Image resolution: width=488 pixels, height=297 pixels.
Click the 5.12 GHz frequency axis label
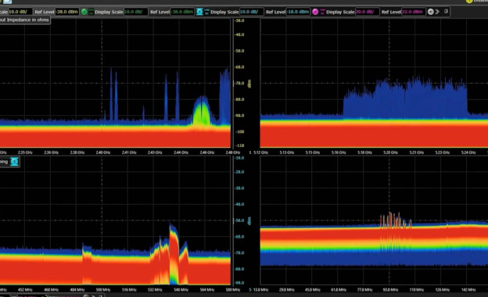[260, 152]
